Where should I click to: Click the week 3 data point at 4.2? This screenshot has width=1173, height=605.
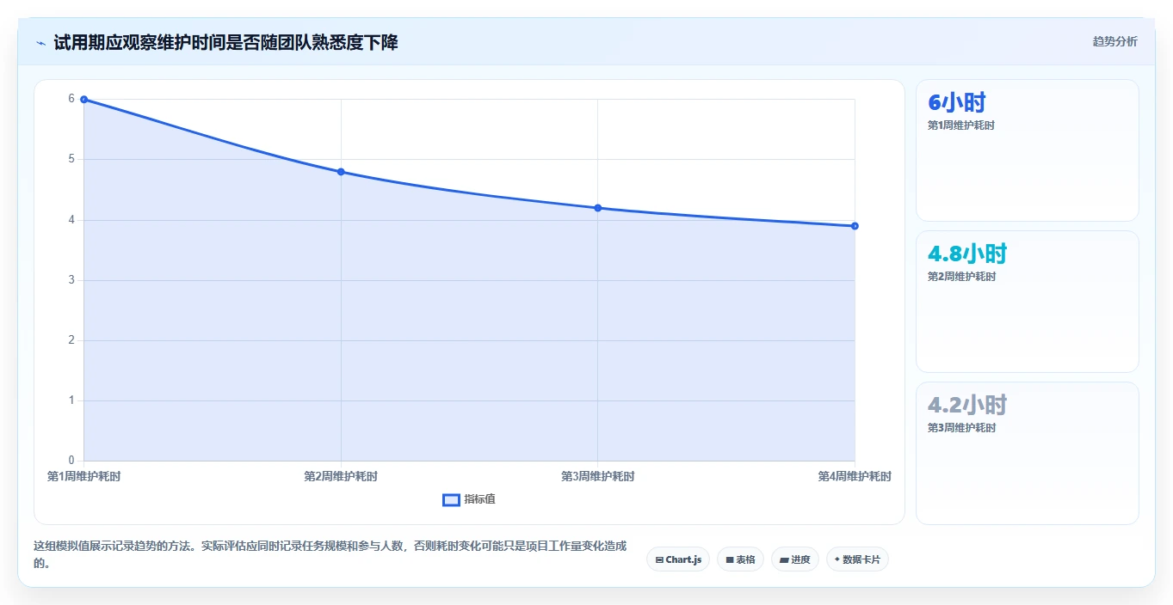coord(598,208)
